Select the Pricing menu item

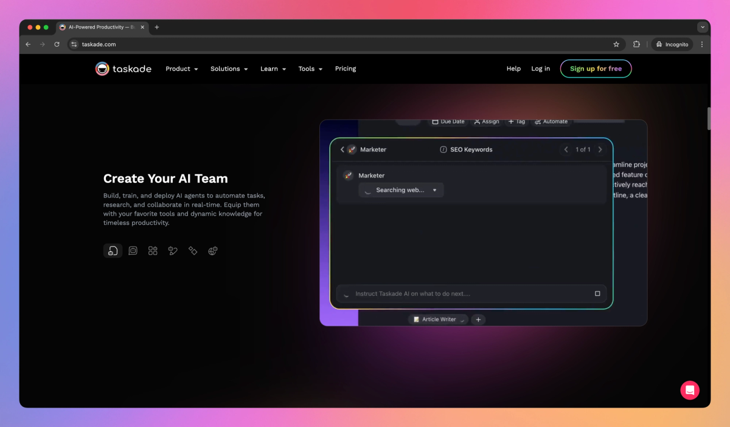[x=346, y=69]
